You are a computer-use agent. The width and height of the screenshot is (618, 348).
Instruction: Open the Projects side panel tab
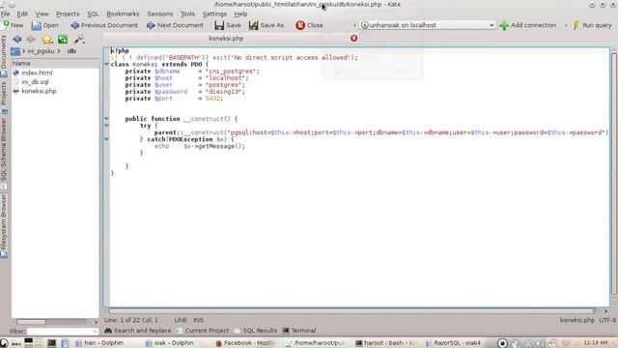coord(4,97)
